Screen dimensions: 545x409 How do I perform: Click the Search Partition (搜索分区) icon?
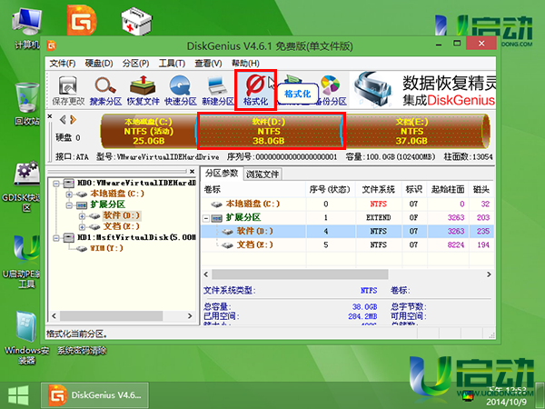tap(105, 90)
